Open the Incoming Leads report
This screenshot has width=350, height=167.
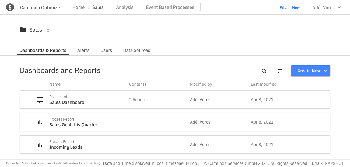coord(66,147)
